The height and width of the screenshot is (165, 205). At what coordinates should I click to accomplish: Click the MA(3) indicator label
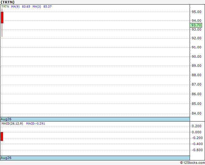coord(37,7)
